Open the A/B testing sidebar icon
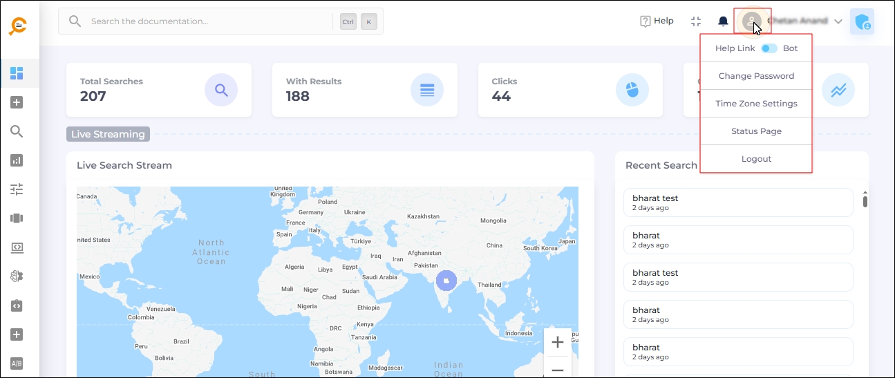 click(x=17, y=363)
